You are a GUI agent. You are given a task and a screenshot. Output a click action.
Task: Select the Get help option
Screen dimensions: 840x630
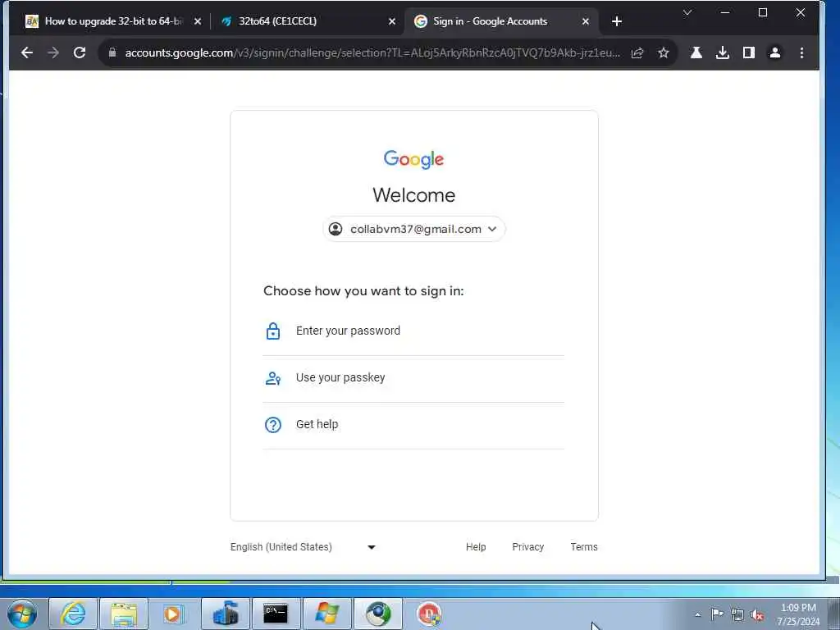point(413,424)
